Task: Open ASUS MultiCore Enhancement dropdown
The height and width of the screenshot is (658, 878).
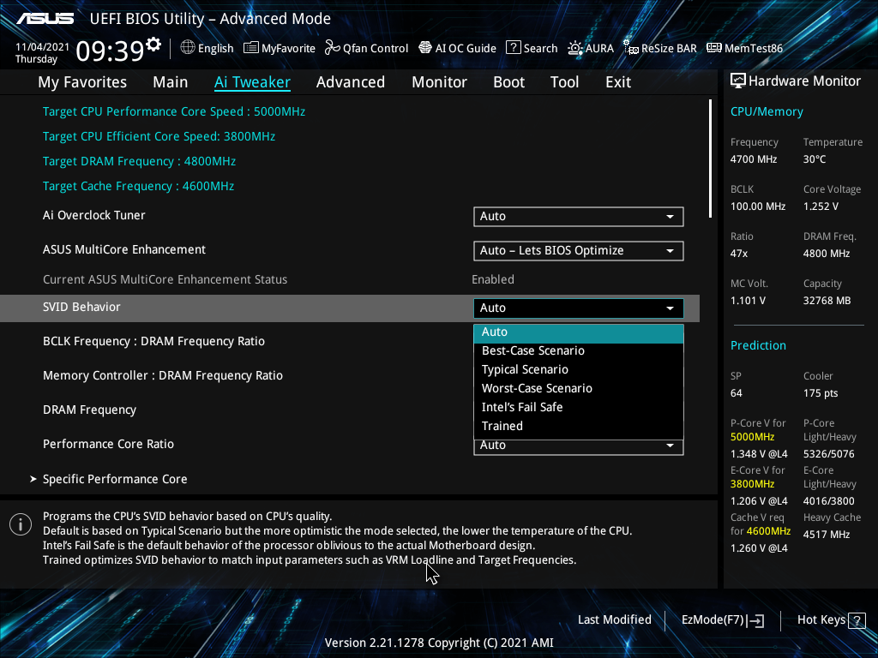Action: coord(579,251)
